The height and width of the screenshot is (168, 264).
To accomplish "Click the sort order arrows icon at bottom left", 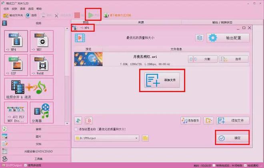I will [x=78, y=120].
